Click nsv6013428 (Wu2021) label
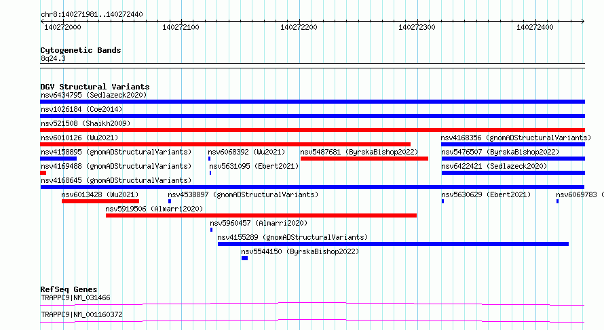Viewport: 604px width, 330px height. (100, 194)
